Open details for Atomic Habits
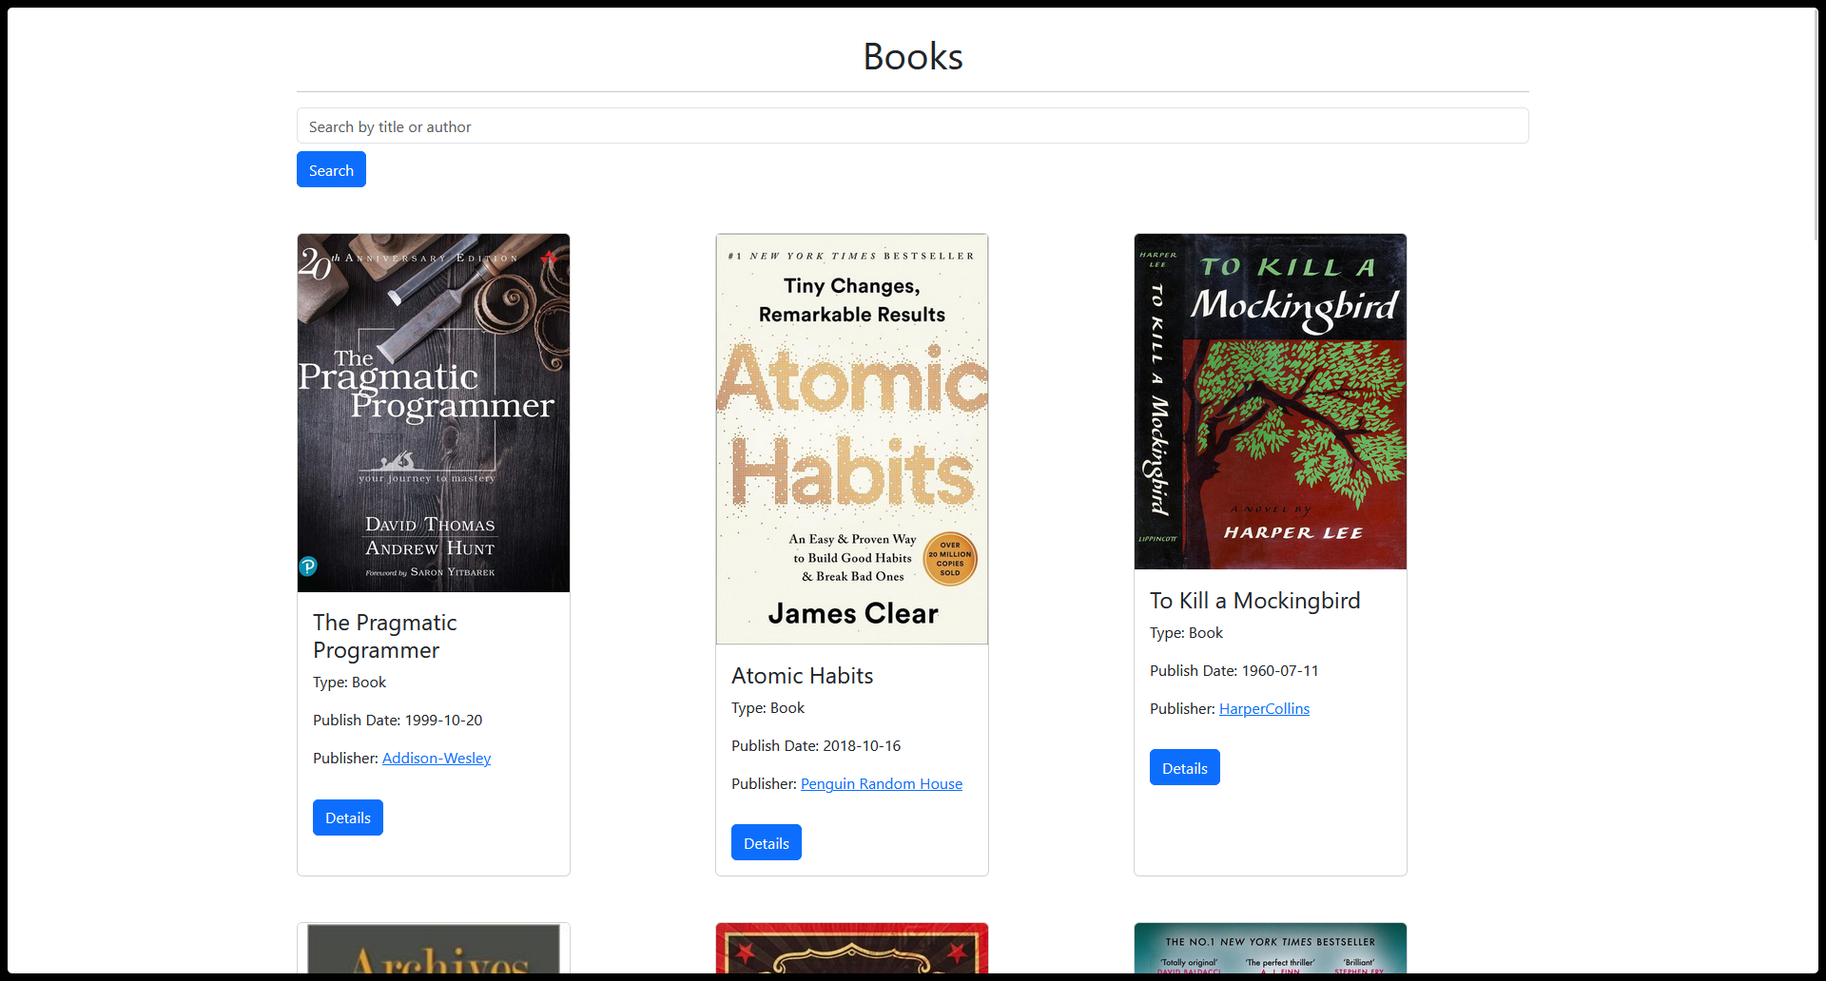Image resolution: width=1826 pixels, height=981 pixels. tap(766, 842)
